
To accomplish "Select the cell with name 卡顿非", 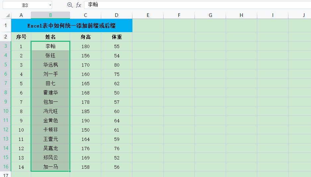I will (50, 130).
